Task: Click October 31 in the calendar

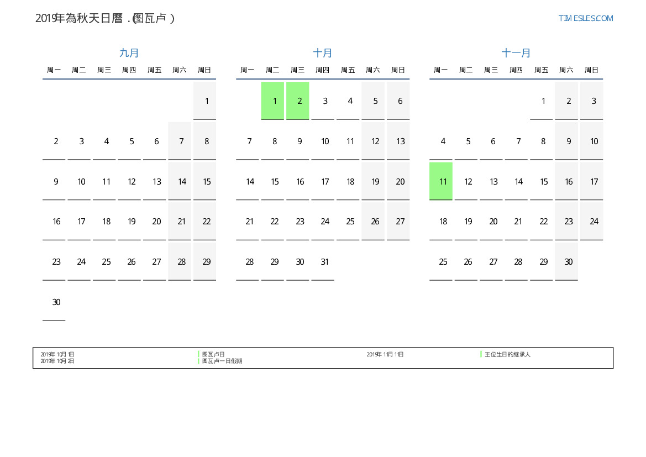Action: tap(325, 262)
